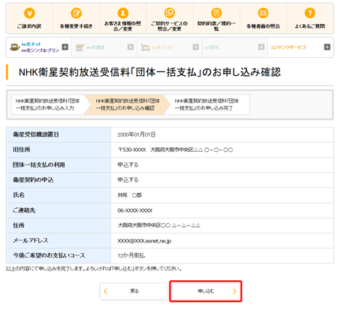Select the eo光テレビ service tab label

(x=162, y=47)
